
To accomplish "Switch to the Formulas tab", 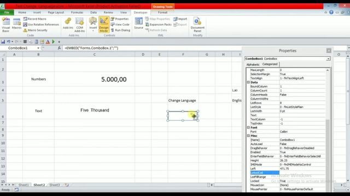I will click(77, 13).
